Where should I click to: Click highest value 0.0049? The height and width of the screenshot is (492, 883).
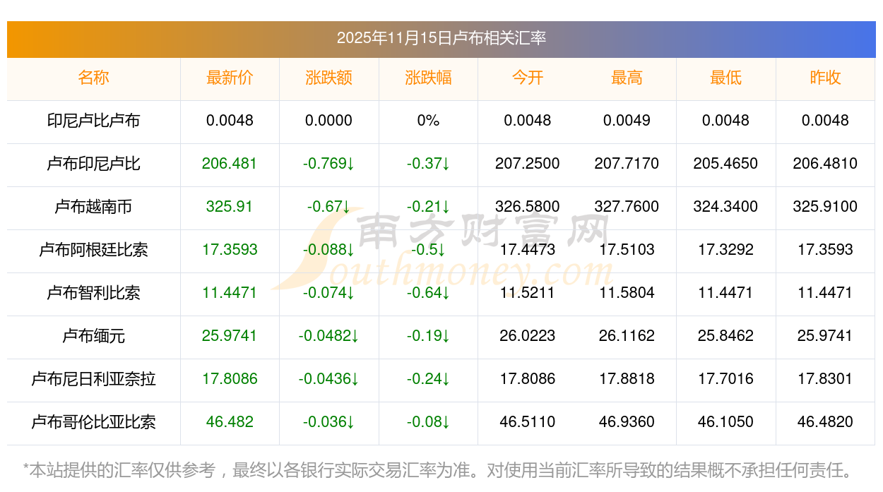[627, 121]
